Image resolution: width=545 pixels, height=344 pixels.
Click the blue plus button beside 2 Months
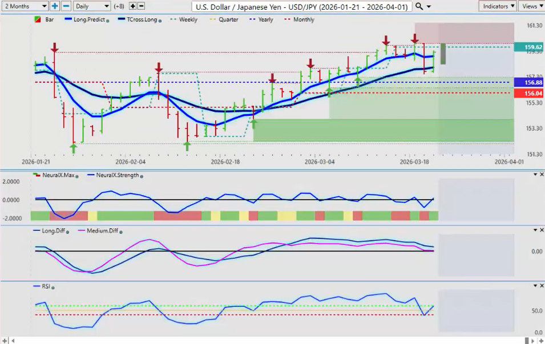pyautogui.click(x=55, y=6)
